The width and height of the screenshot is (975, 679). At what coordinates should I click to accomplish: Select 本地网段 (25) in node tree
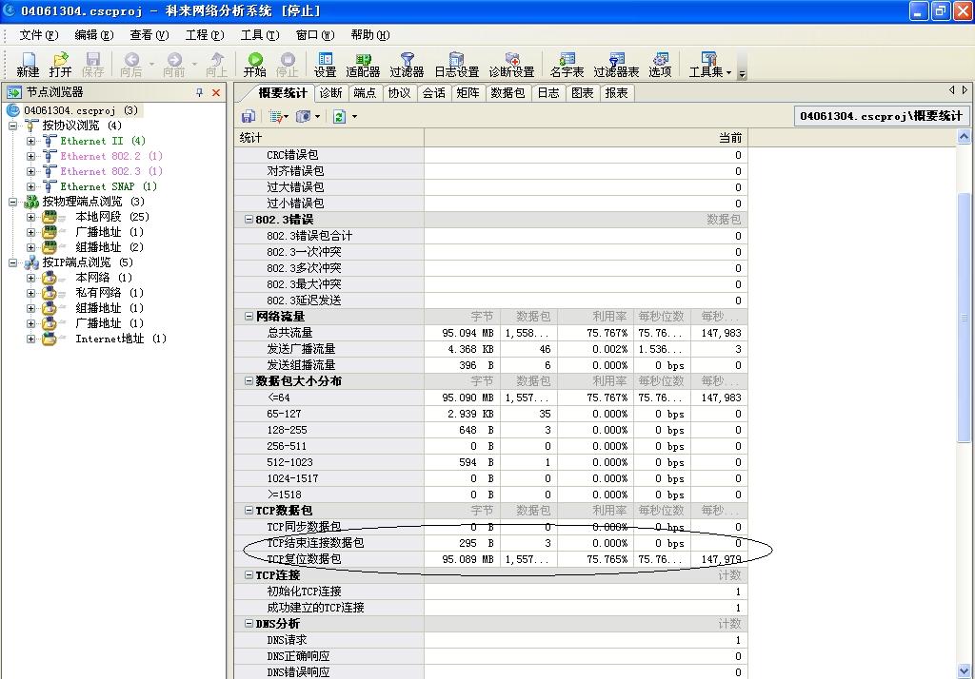pos(98,217)
